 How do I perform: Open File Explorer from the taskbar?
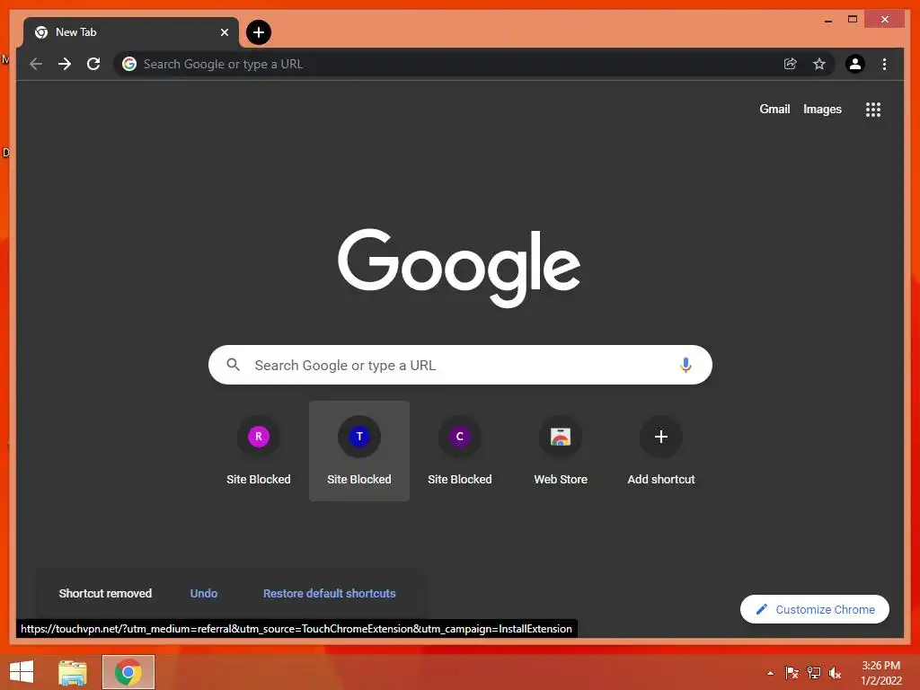(73, 672)
